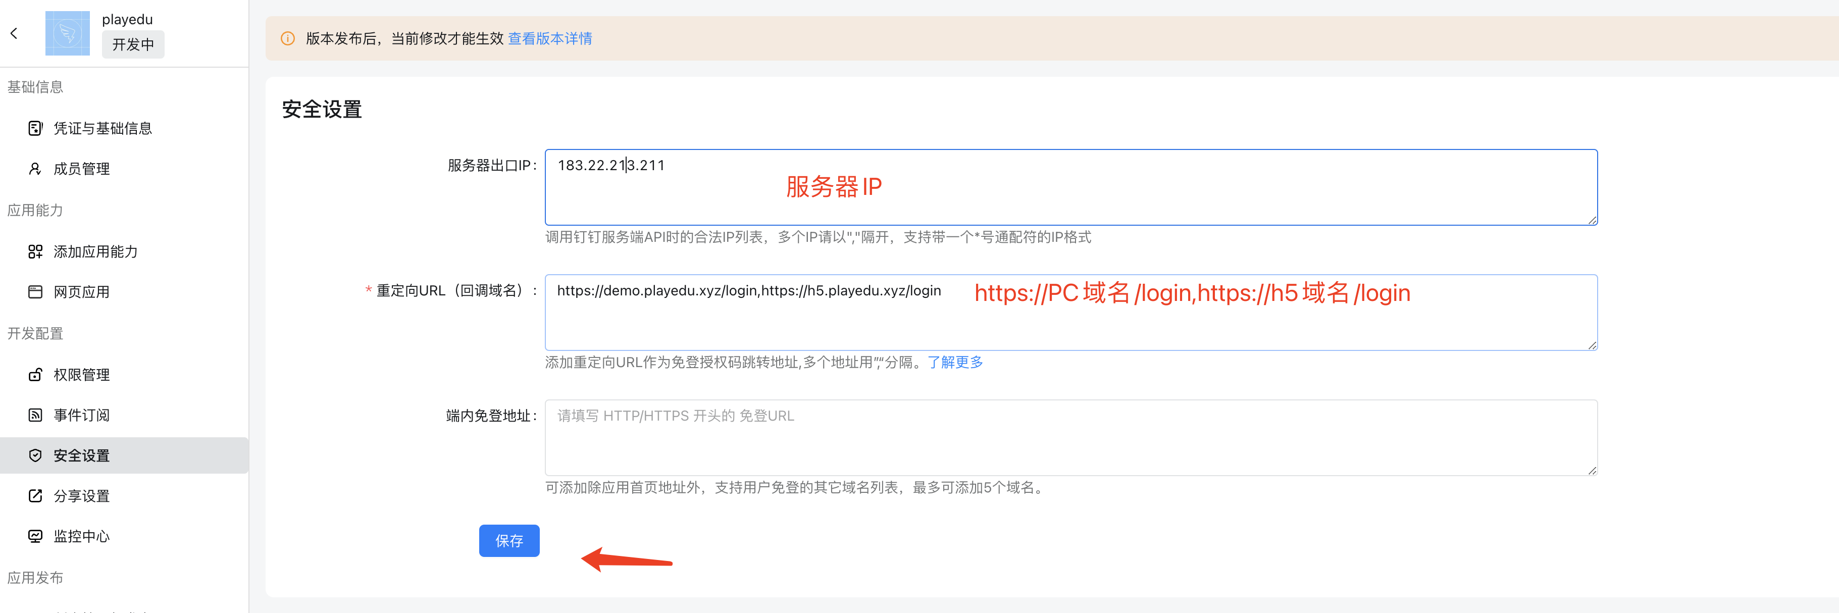
Task: Click the 事件订阅 feed icon
Action: 35,416
